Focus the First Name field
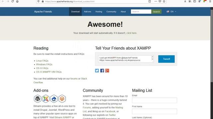Viewport: 213px width, 119px height. [x=154, y=111]
